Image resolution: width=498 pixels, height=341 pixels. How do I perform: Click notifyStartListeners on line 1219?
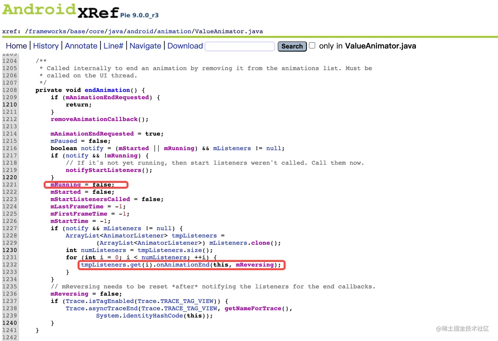pyautogui.click(x=103, y=170)
